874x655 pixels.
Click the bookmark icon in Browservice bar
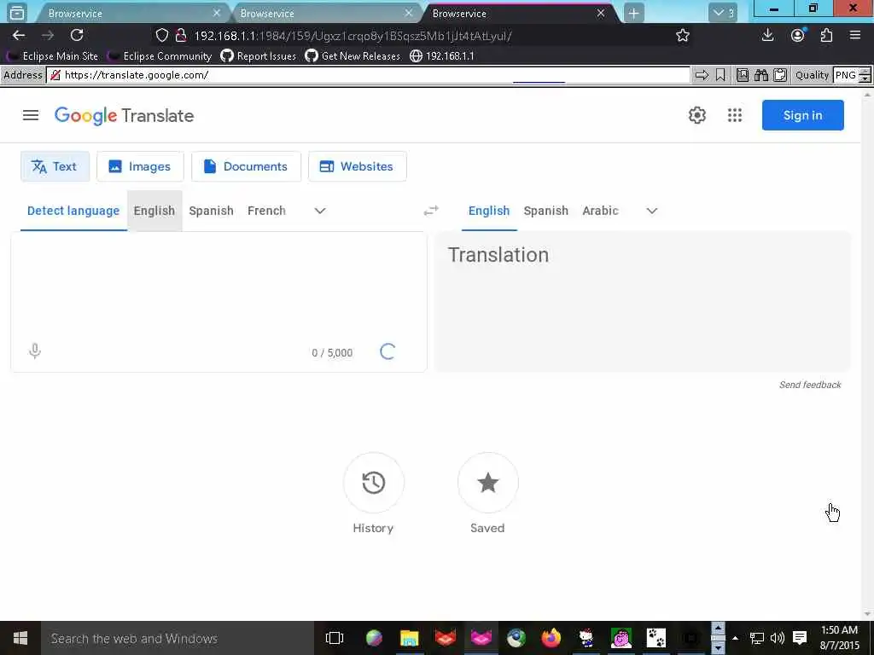click(x=720, y=75)
